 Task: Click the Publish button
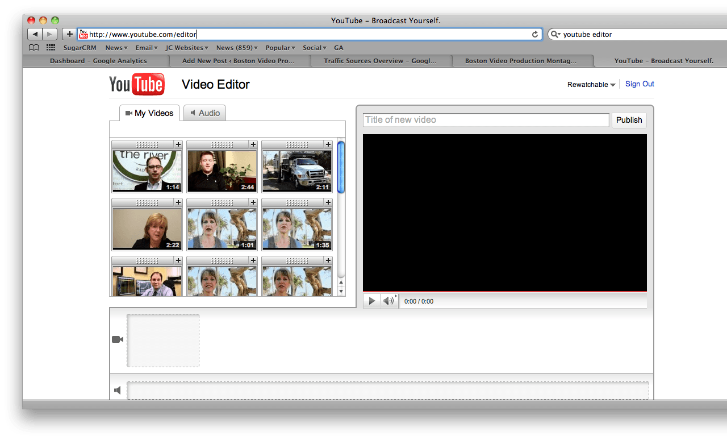pos(629,120)
